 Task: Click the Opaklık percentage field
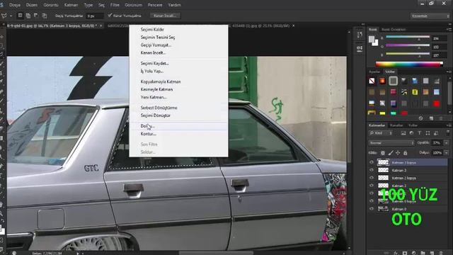click(x=437, y=143)
